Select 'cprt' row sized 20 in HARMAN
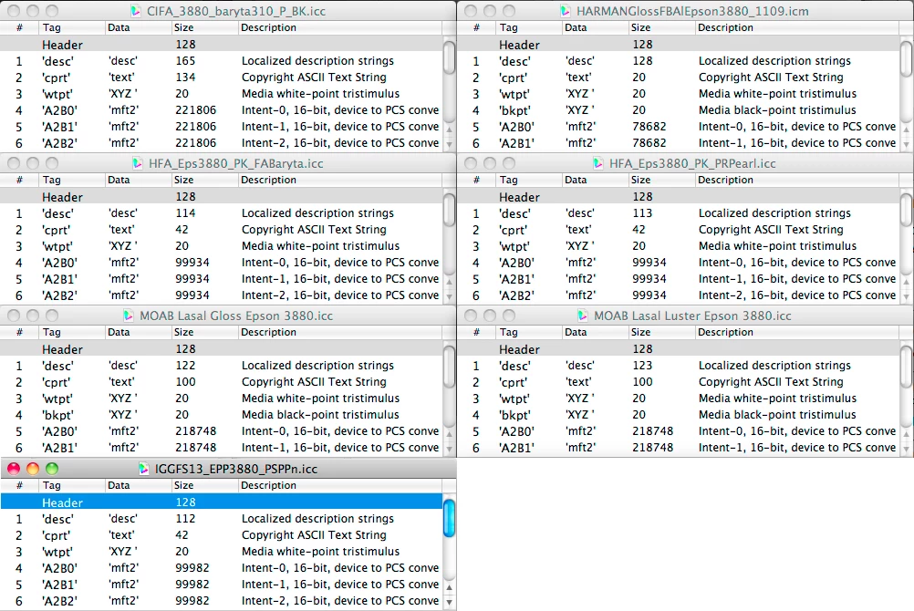 679,77
